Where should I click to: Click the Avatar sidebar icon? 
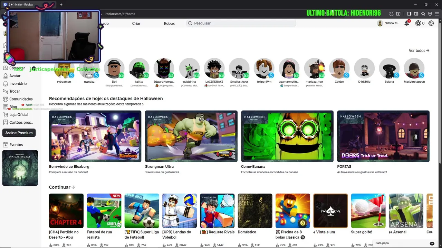click(5, 76)
